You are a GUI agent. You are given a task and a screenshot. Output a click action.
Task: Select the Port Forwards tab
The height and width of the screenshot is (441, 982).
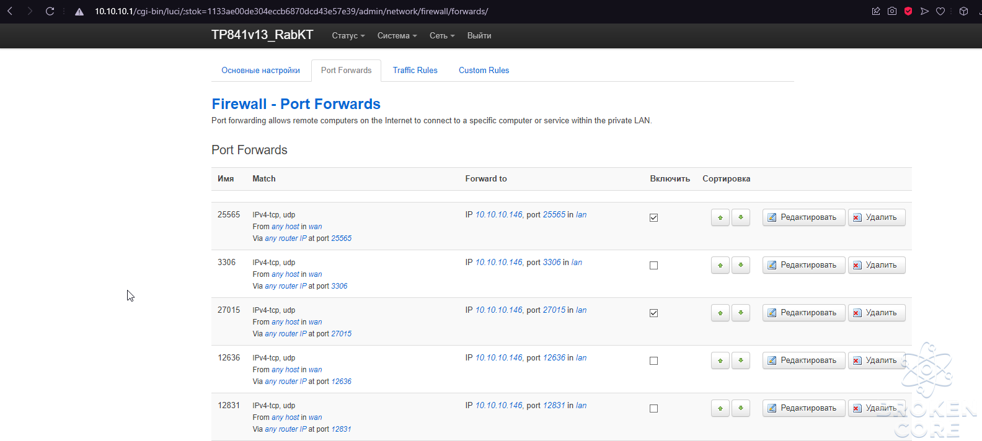[x=347, y=71]
